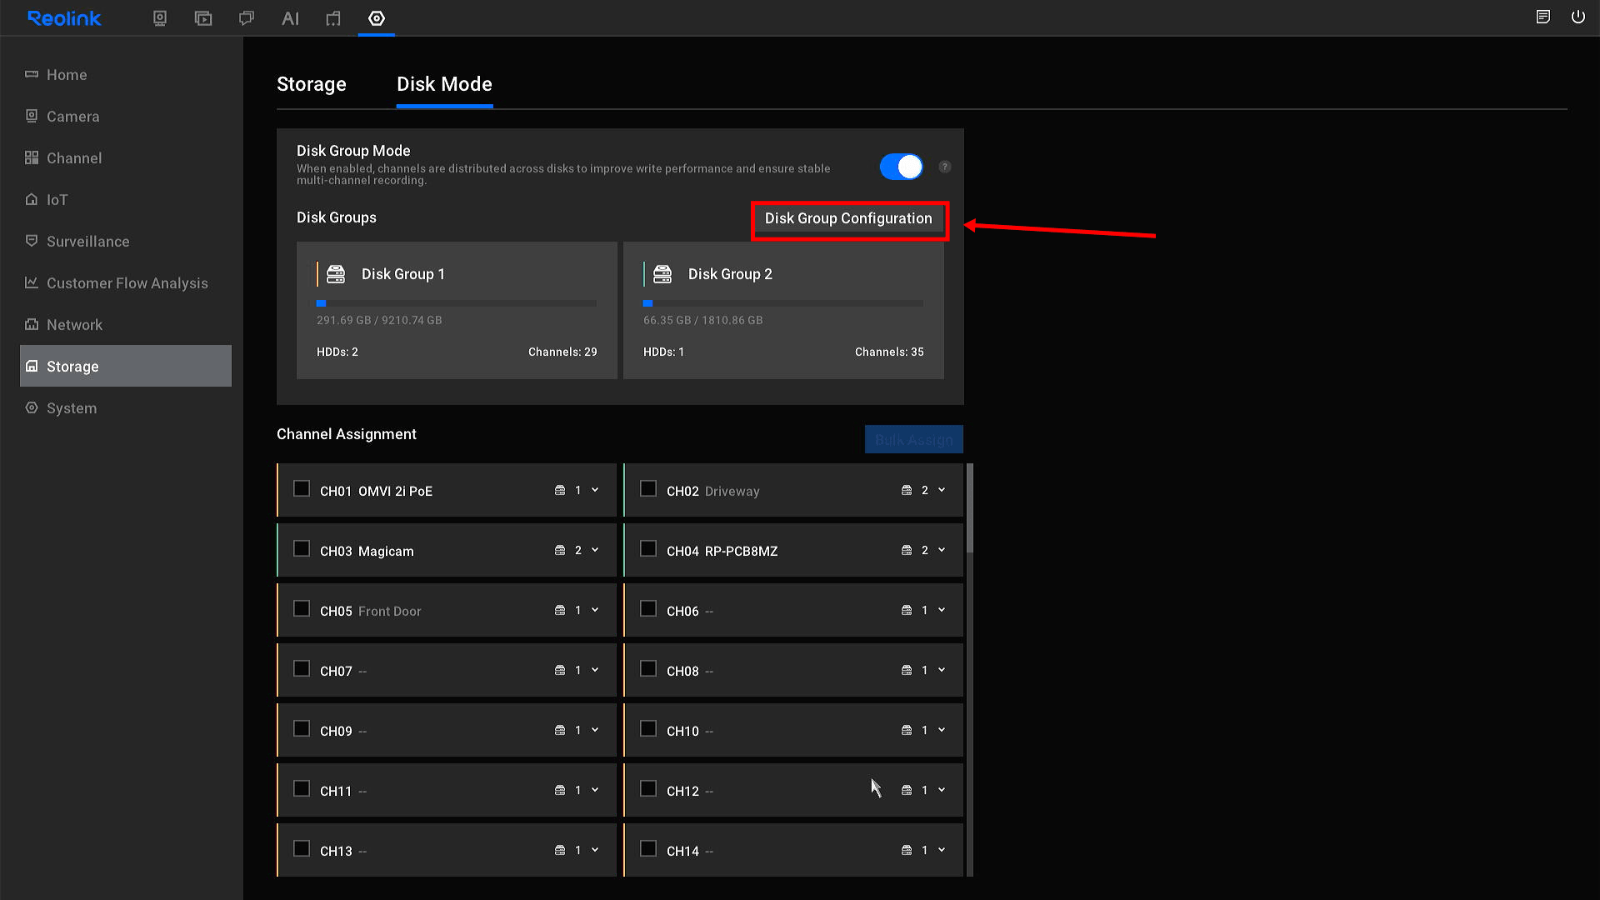The image size is (1600, 900).
Task: Open Camera in the sidebar
Action: coord(126,117)
